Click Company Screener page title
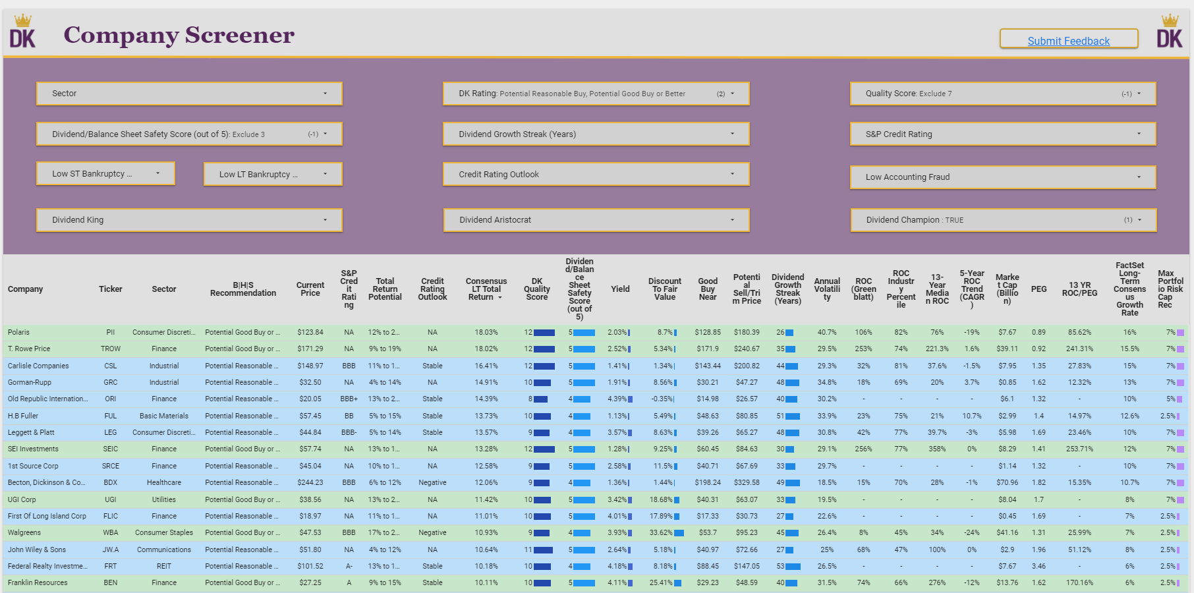 [x=179, y=35]
